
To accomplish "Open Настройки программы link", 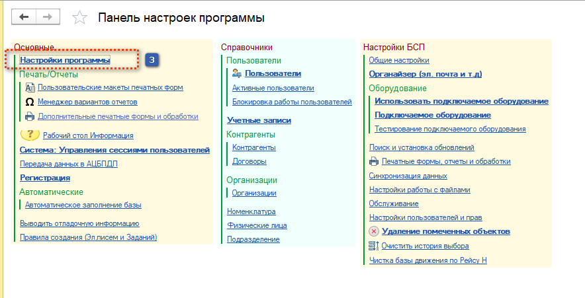I will pyautogui.click(x=65, y=60).
